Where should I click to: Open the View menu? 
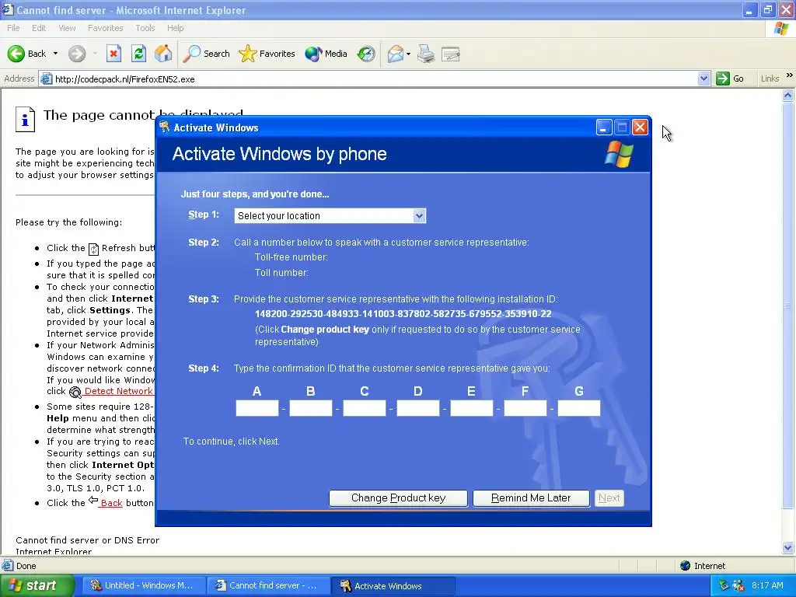[67, 28]
